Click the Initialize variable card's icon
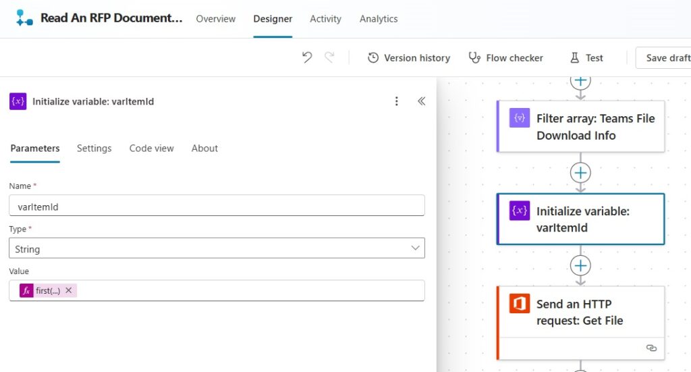The image size is (691, 372). [520, 210]
